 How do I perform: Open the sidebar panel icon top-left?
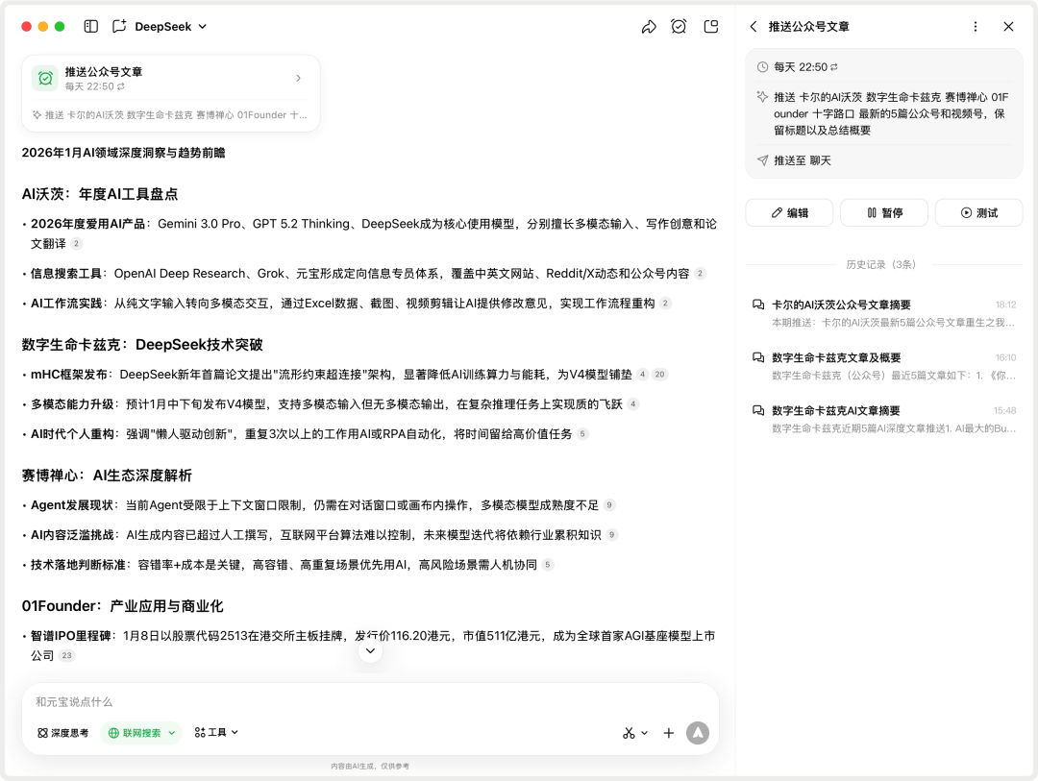89,26
